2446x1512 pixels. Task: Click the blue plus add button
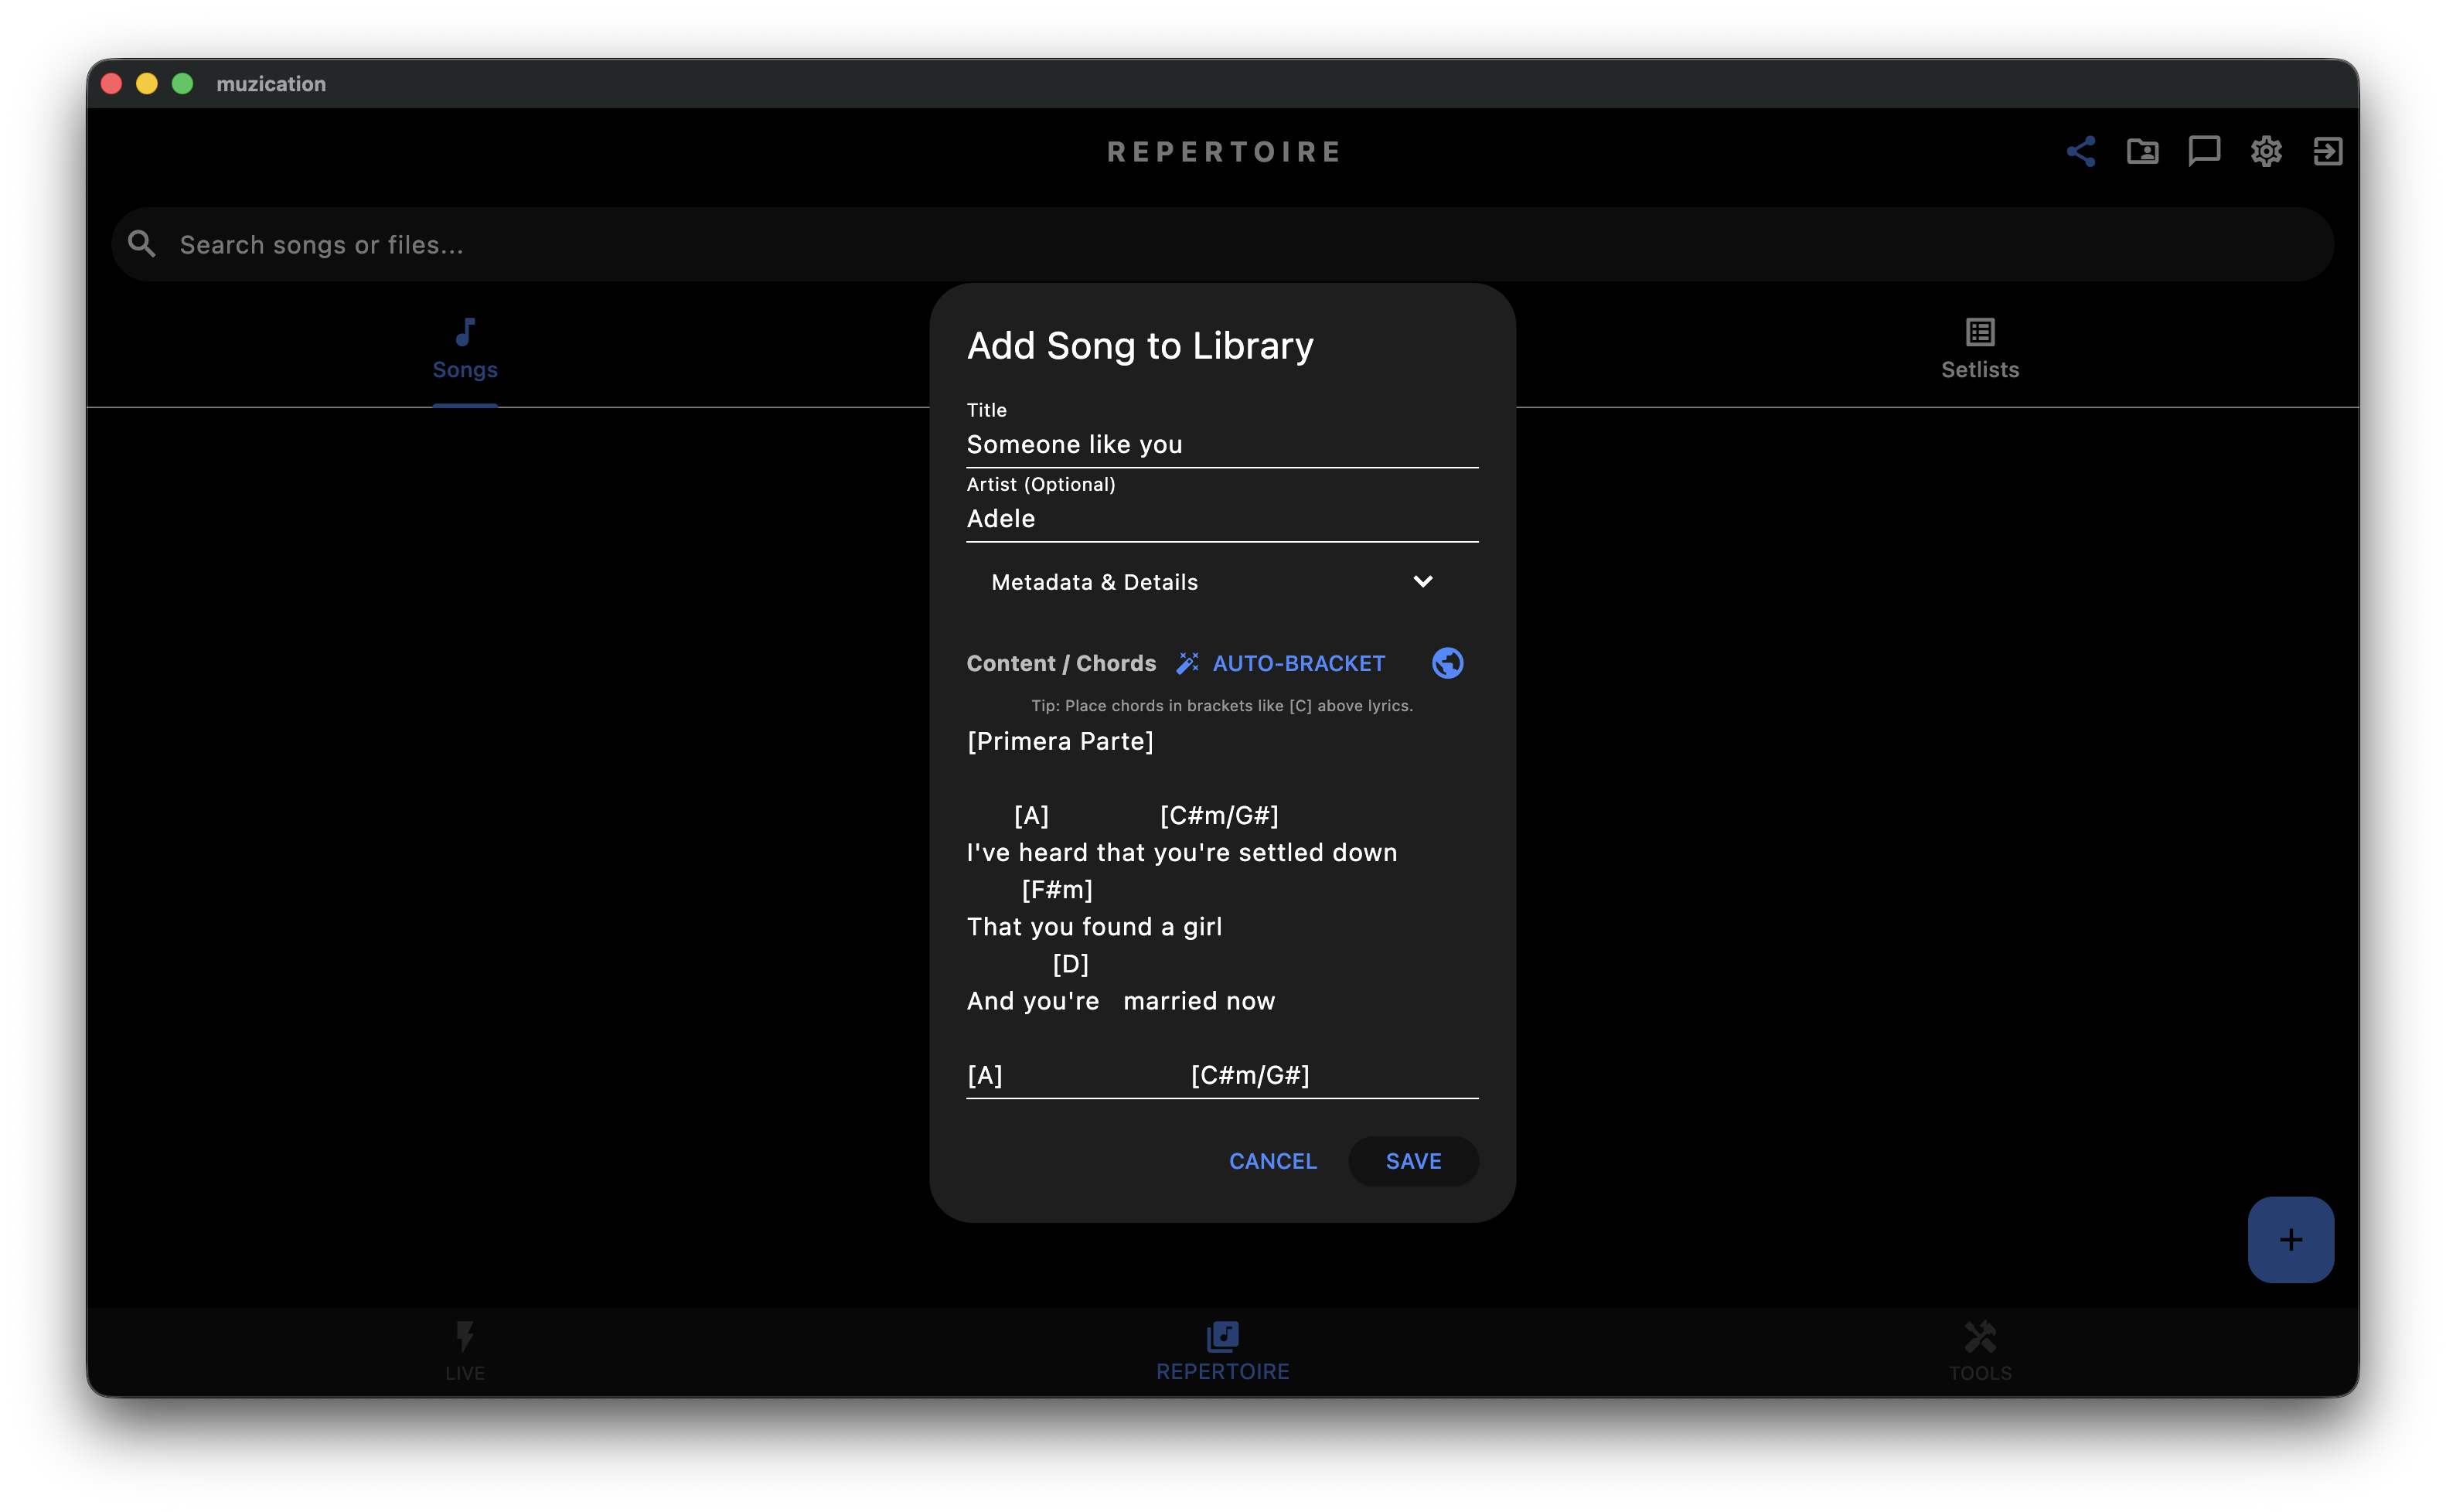(x=2290, y=1240)
